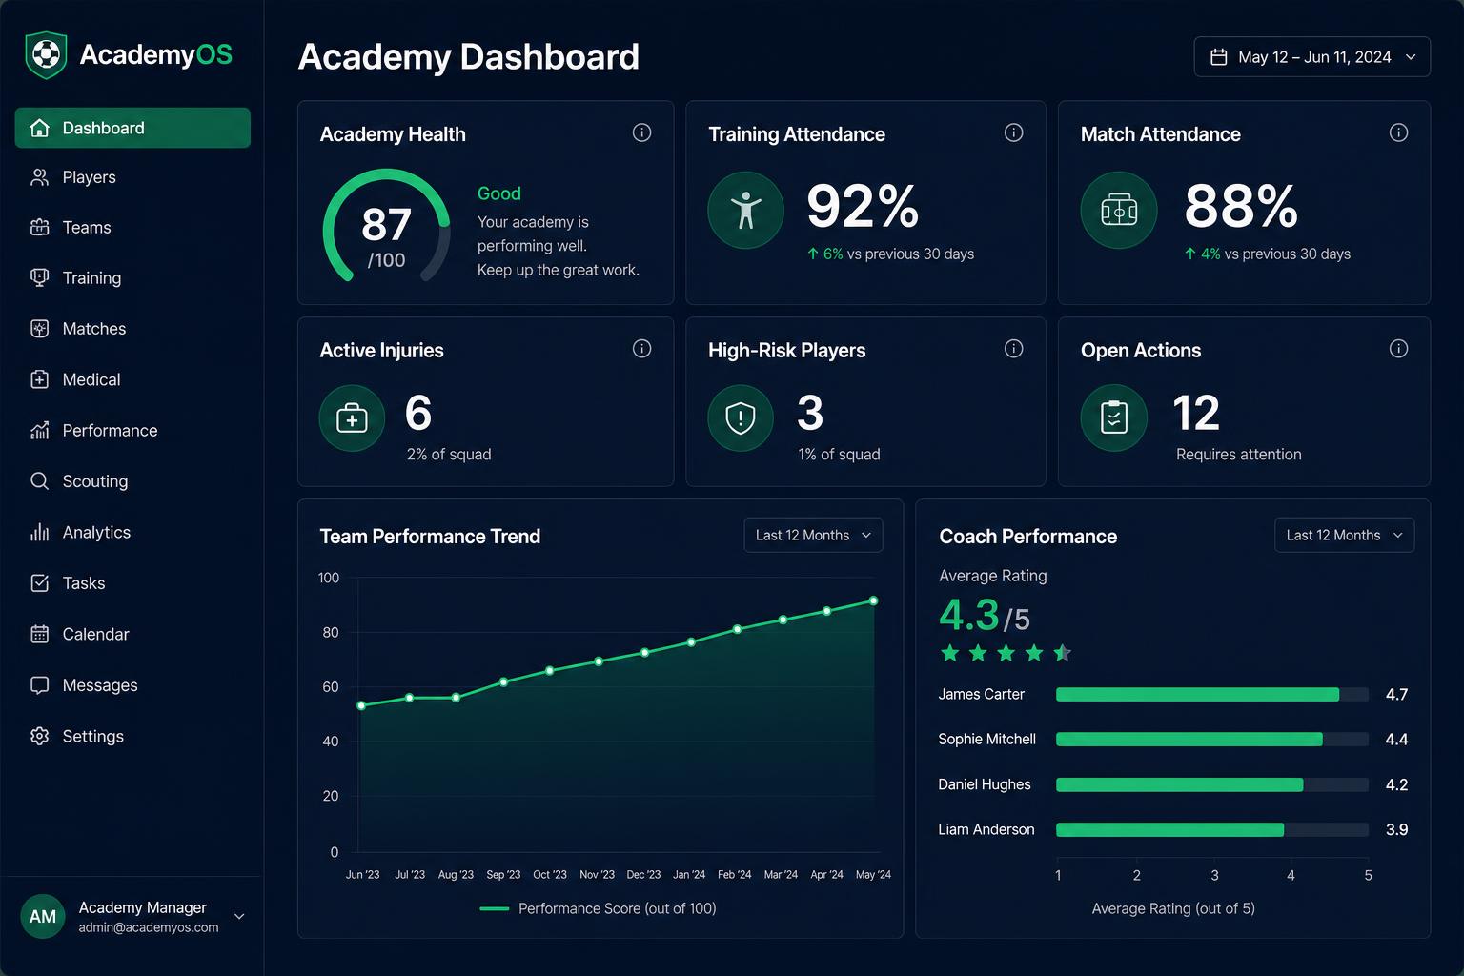Click the 92% training attendance value
Image resolution: width=1464 pixels, height=976 pixels.
click(x=863, y=206)
